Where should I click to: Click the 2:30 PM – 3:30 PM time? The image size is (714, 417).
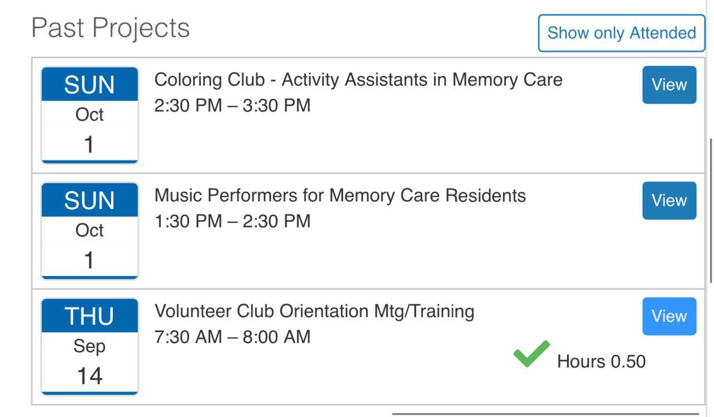(232, 105)
